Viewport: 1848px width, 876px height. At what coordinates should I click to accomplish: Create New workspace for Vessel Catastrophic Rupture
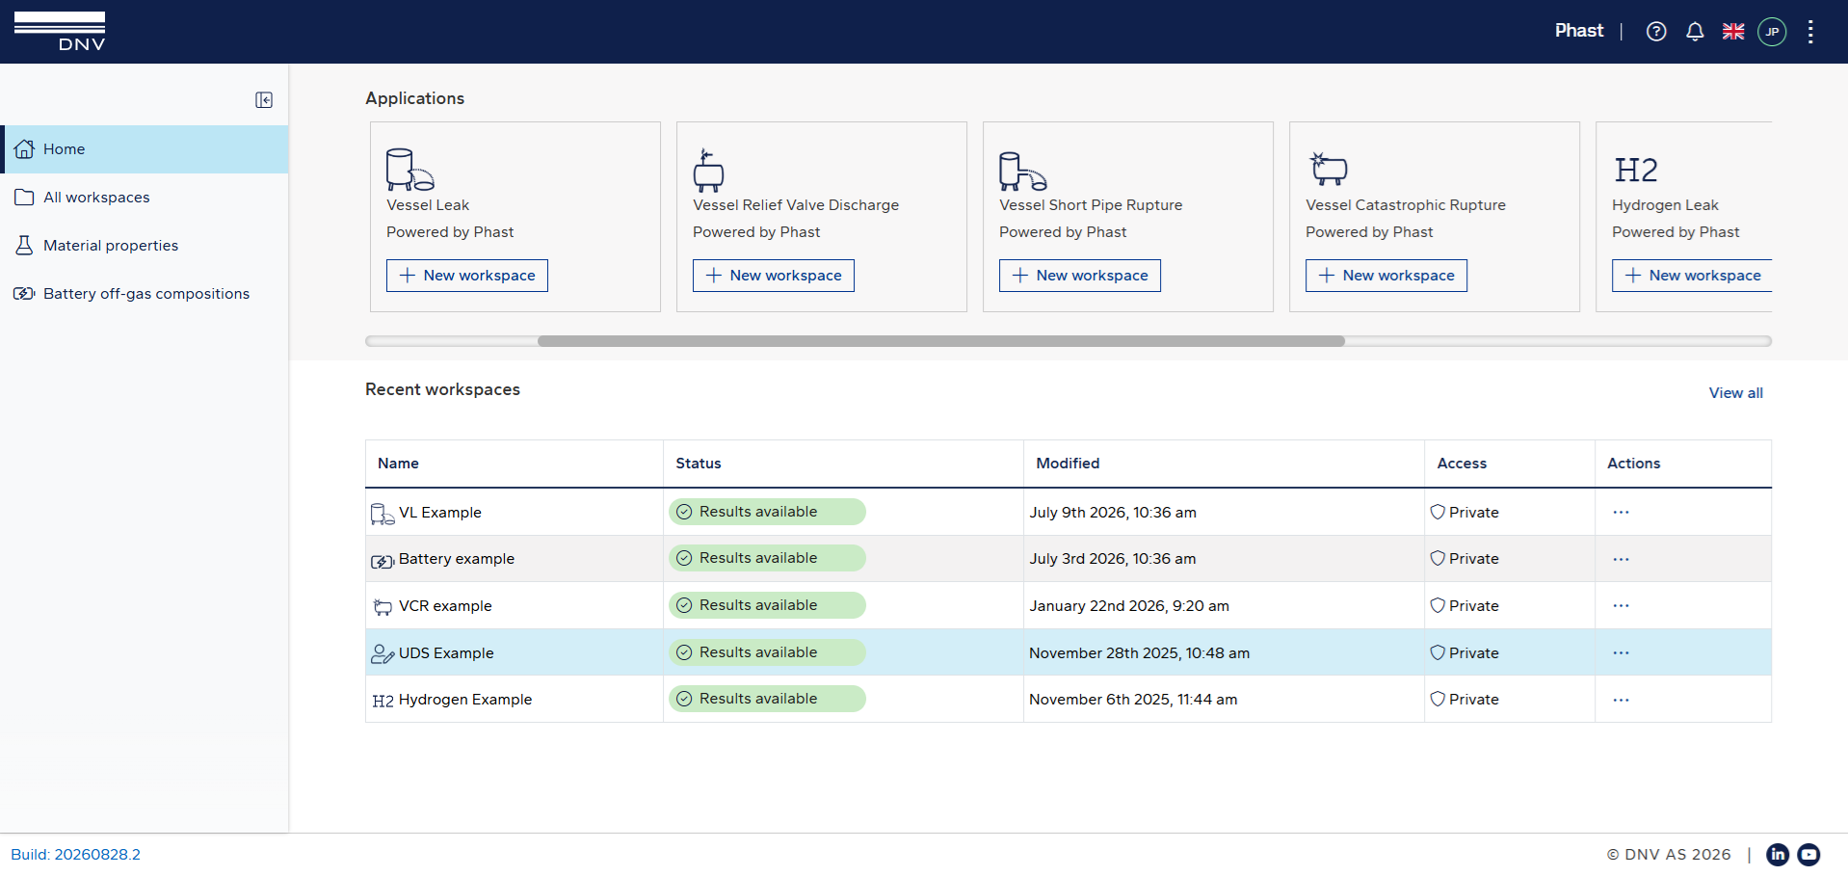[1386, 276]
